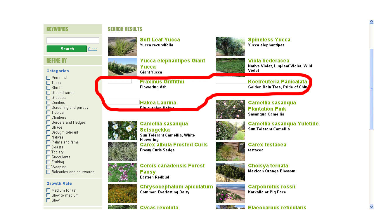
Task: Open Koelreuteria Panicalata link
Action: click(278, 82)
